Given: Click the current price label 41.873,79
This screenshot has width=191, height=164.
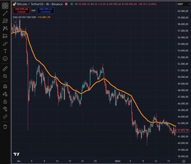Looking at the screenshot, I should [x=183, y=131].
